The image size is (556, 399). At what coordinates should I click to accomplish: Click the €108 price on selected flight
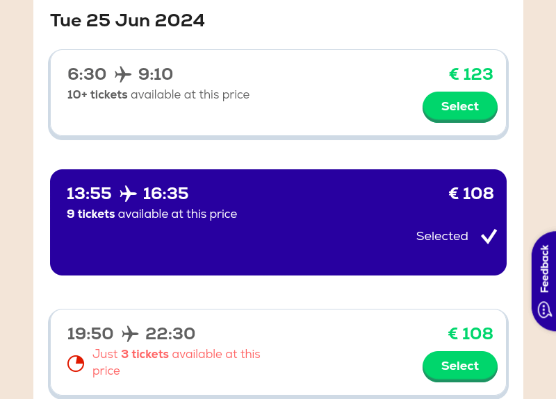[x=471, y=194]
